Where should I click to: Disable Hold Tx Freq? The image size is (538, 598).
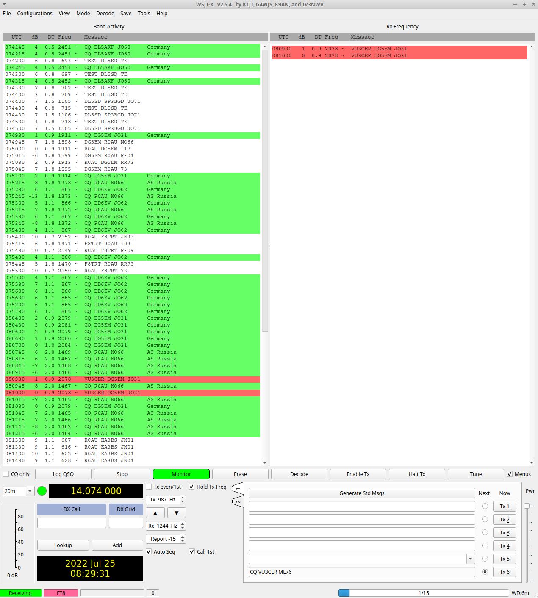click(208, 487)
